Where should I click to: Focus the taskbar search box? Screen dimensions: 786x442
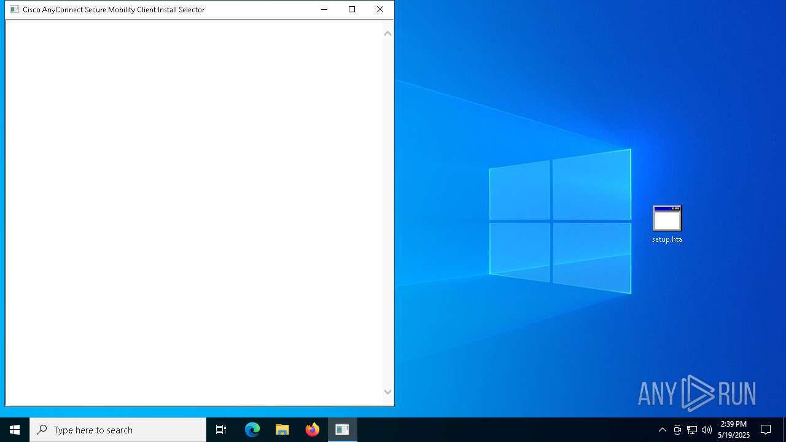(x=118, y=430)
